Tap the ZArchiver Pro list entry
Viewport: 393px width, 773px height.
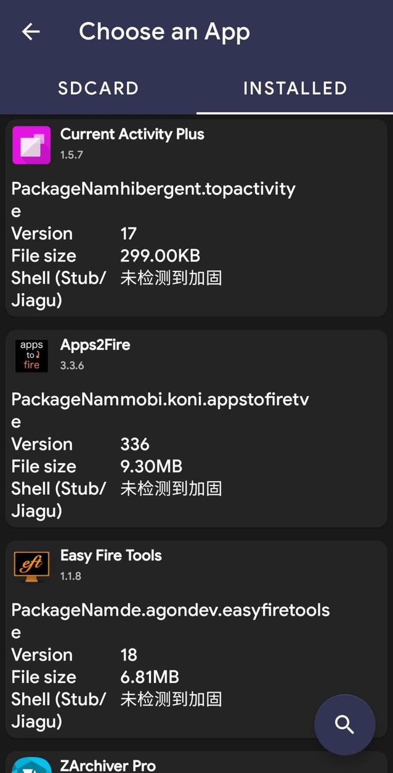tap(197, 765)
